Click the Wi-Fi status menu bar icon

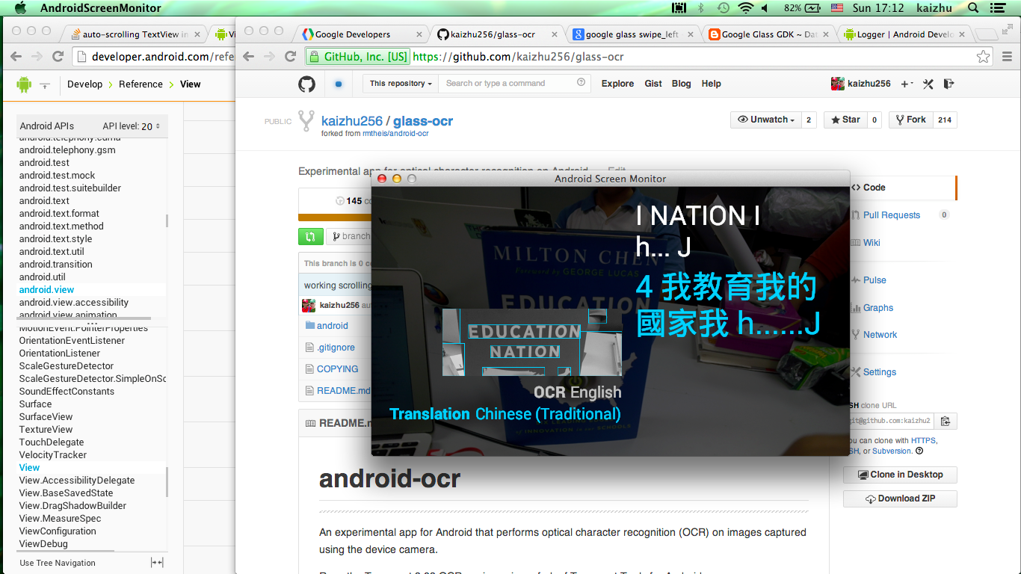coord(745,8)
